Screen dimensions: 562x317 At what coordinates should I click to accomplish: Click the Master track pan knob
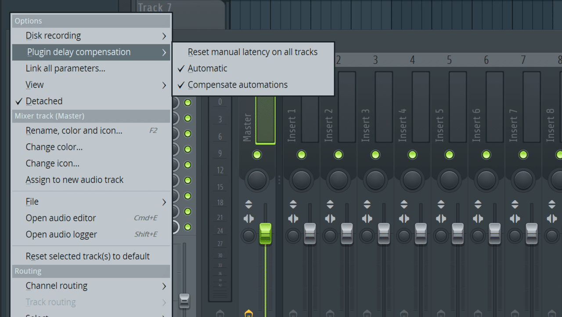[x=257, y=180]
